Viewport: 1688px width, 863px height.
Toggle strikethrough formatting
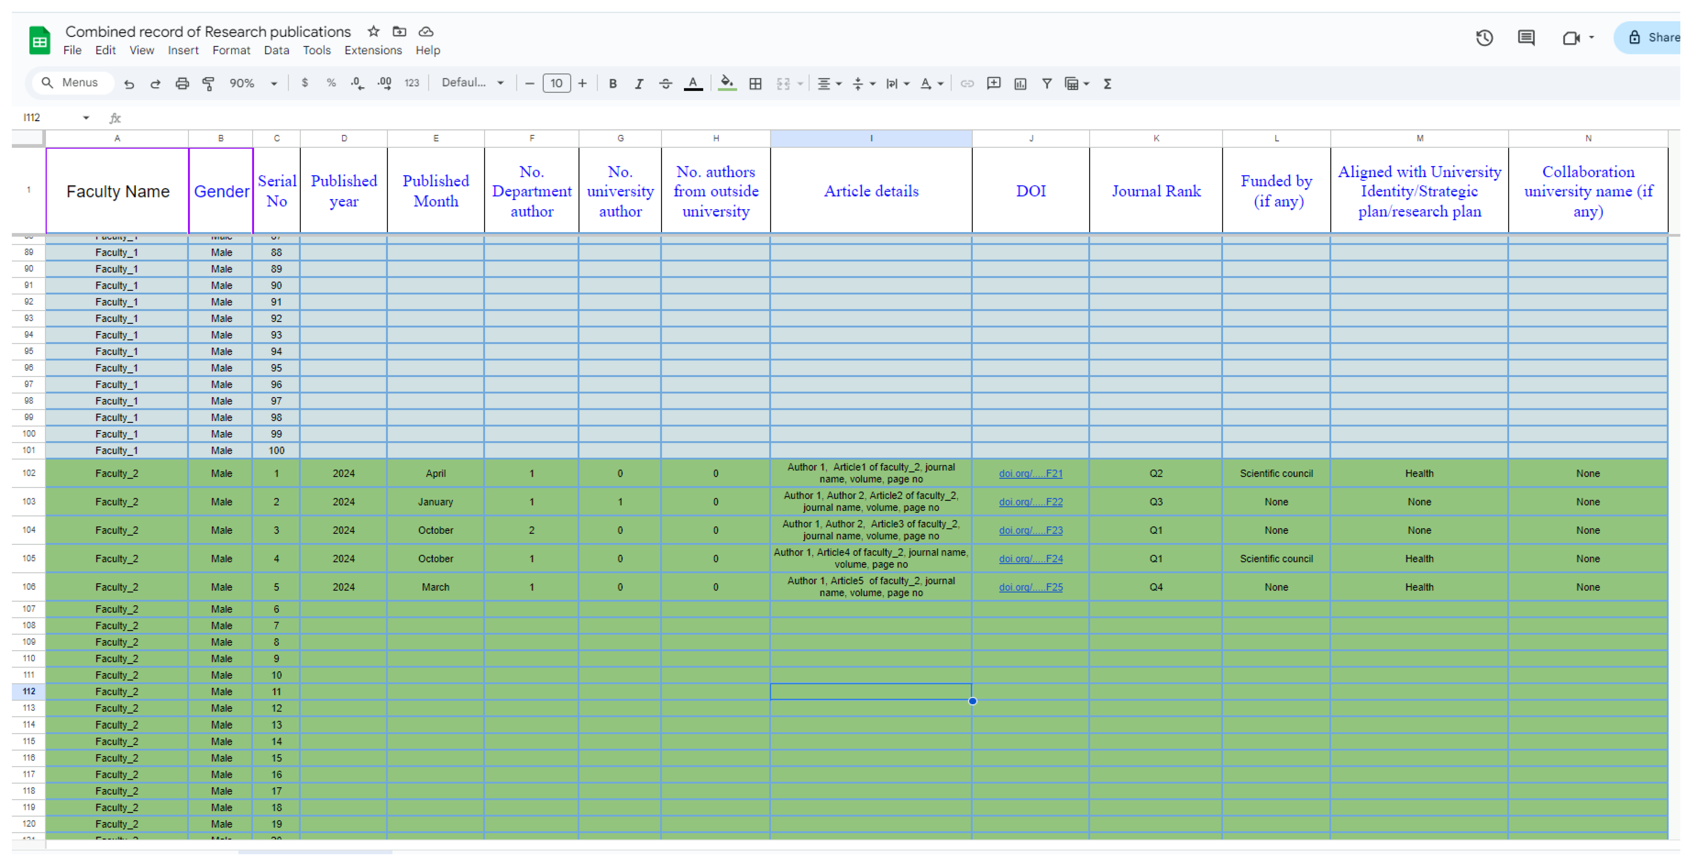pos(665,84)
